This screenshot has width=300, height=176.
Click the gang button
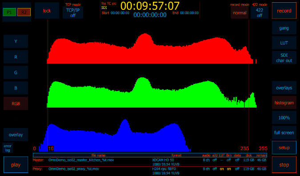pos(284,28)
